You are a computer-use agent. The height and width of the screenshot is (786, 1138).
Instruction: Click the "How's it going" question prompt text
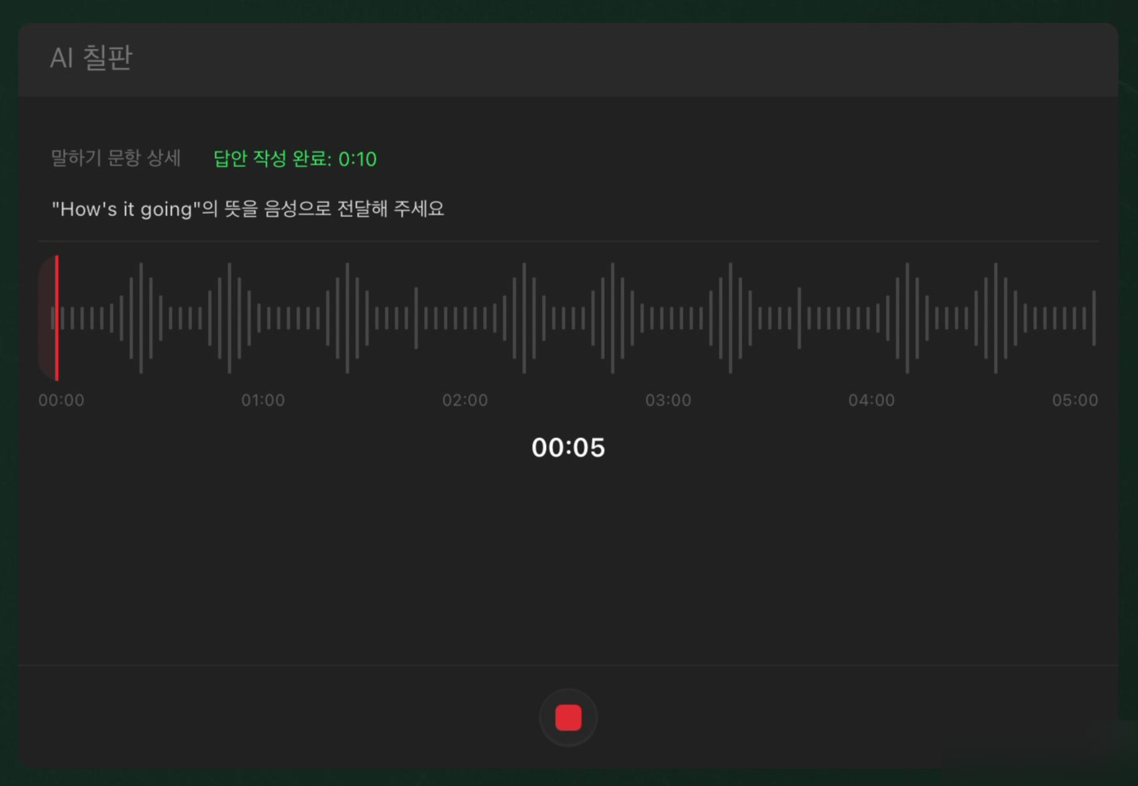(248, 209)
